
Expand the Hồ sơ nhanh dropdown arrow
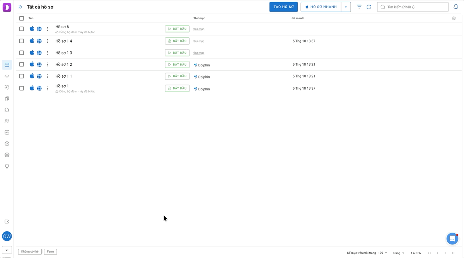(346, 7)
